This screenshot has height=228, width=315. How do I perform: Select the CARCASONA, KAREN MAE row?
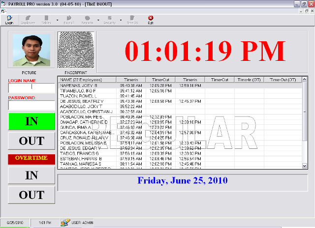(x=180, y=133)
